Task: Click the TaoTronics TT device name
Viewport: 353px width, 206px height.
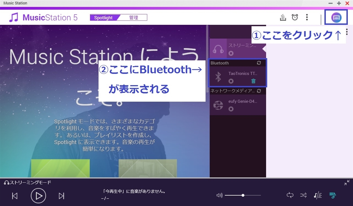Action: (243, 73)
